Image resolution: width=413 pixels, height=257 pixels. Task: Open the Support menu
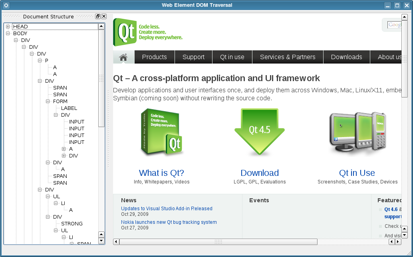[x=194, y=57]
